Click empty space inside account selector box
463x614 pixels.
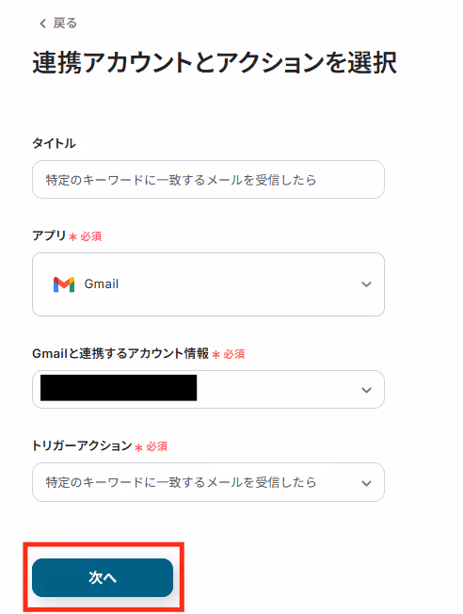pos(278,390)
